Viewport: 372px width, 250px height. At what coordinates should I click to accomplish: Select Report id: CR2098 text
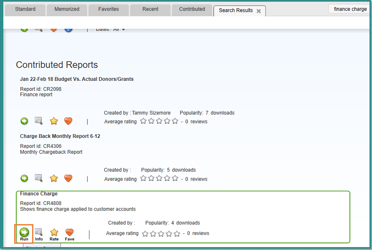[40, 89]
